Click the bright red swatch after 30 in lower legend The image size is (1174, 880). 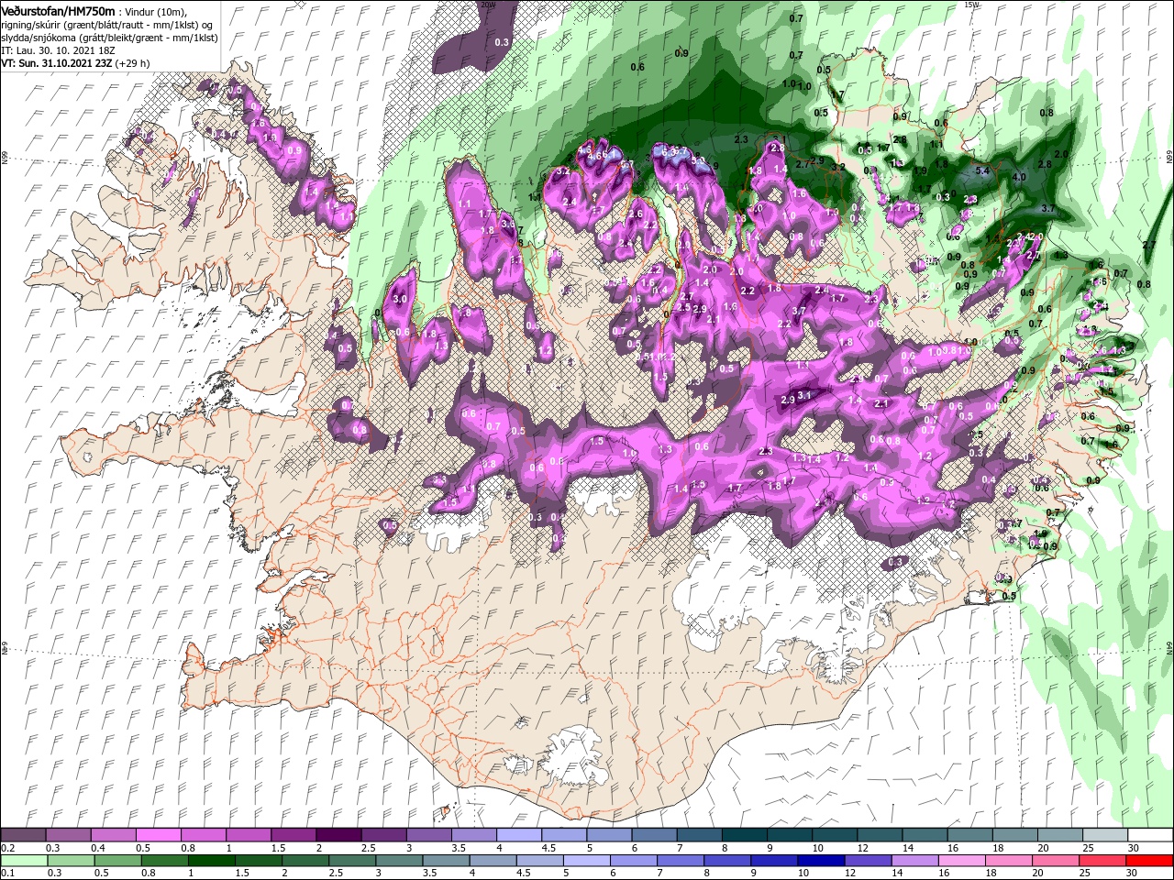[1150, 861]
